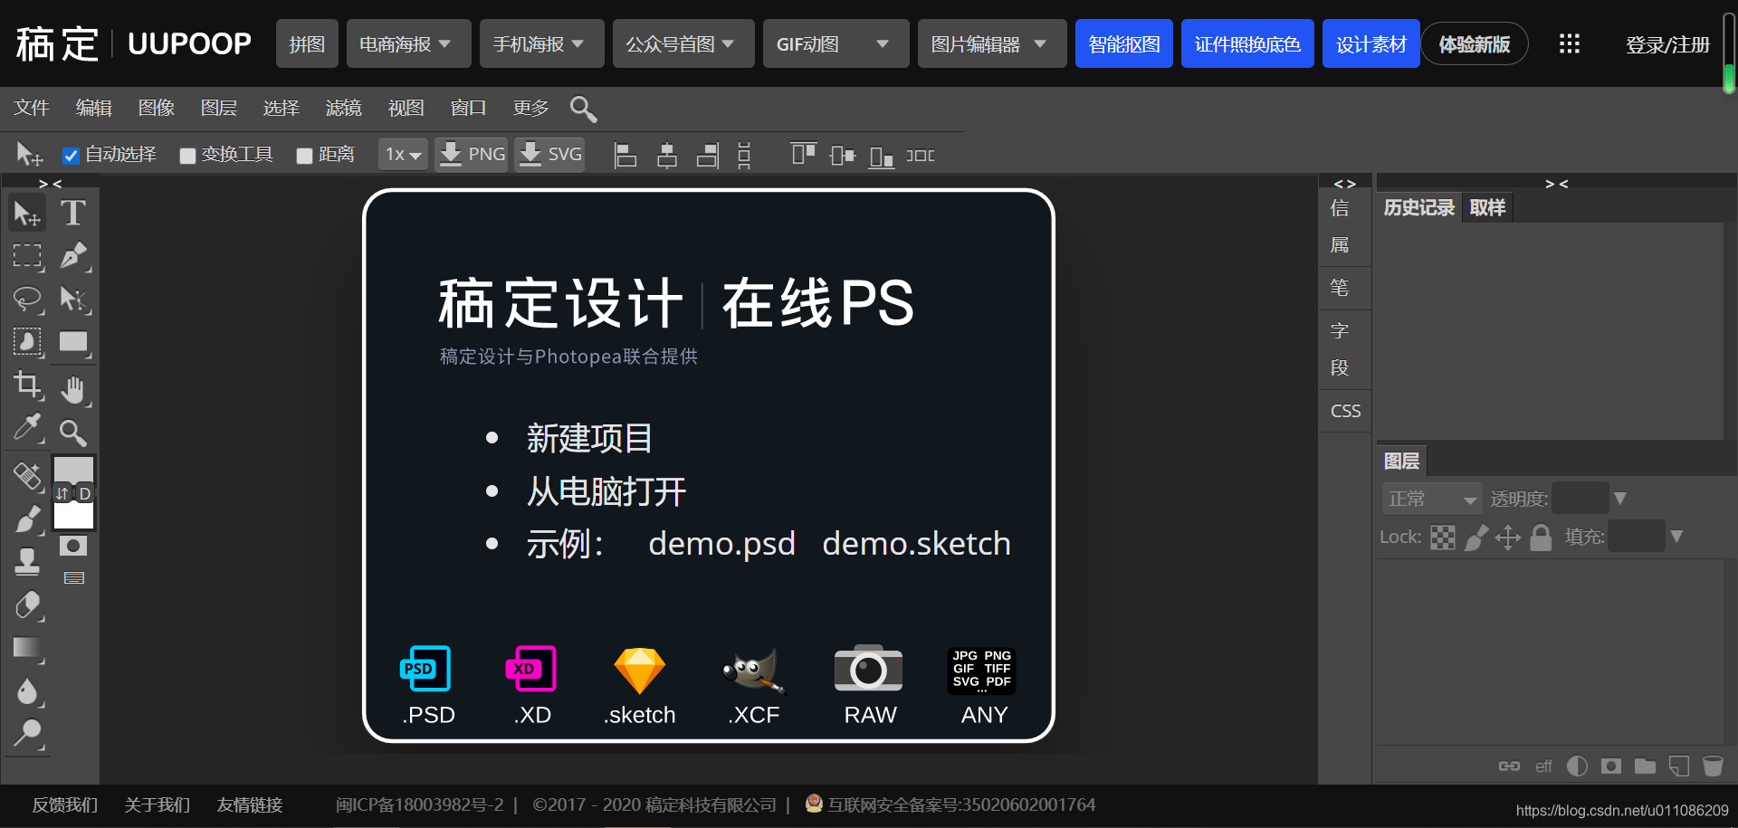Select the Pen tool

[73, 256]
